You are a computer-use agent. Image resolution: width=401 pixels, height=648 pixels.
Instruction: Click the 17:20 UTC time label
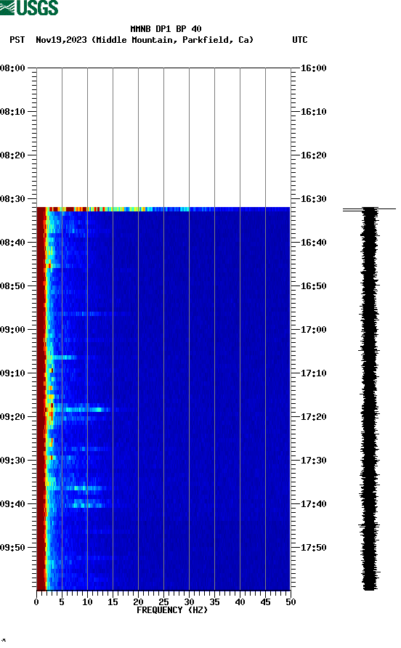[x=313, y=416]
